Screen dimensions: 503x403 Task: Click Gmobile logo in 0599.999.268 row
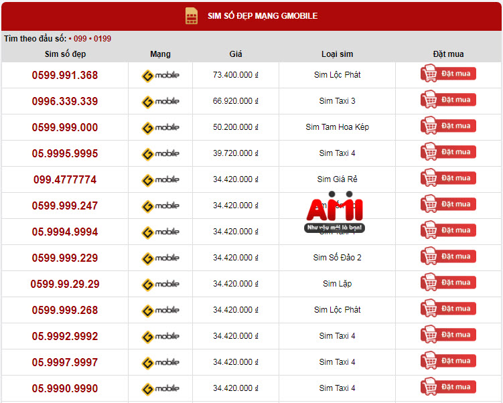pos(160,311)
